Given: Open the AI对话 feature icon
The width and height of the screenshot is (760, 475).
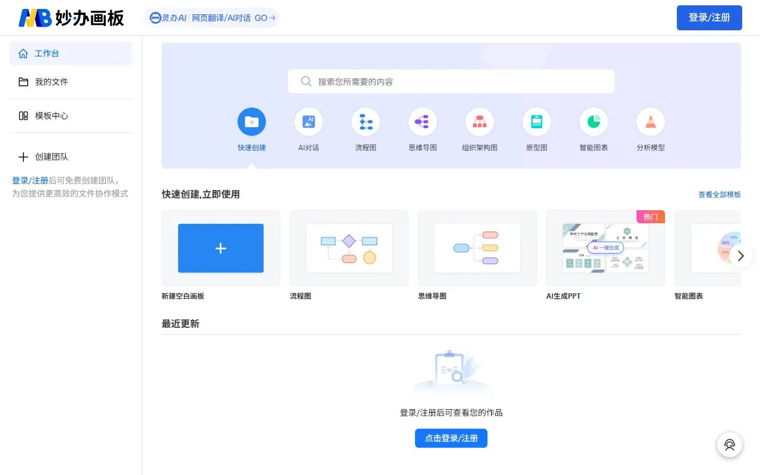Looking at the screenshot, I should coord(308,121).
